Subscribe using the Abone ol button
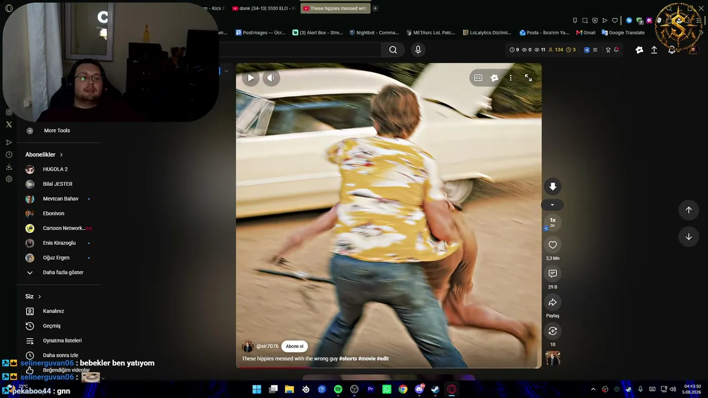Image resolution: width=708 pixels, height=398 pixels. [x=294, y=347]
